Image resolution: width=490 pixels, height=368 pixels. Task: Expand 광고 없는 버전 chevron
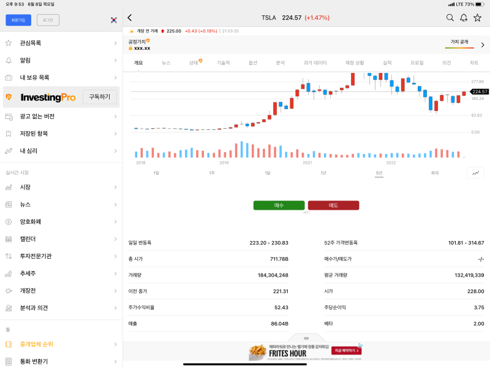(x=115, y=117)
